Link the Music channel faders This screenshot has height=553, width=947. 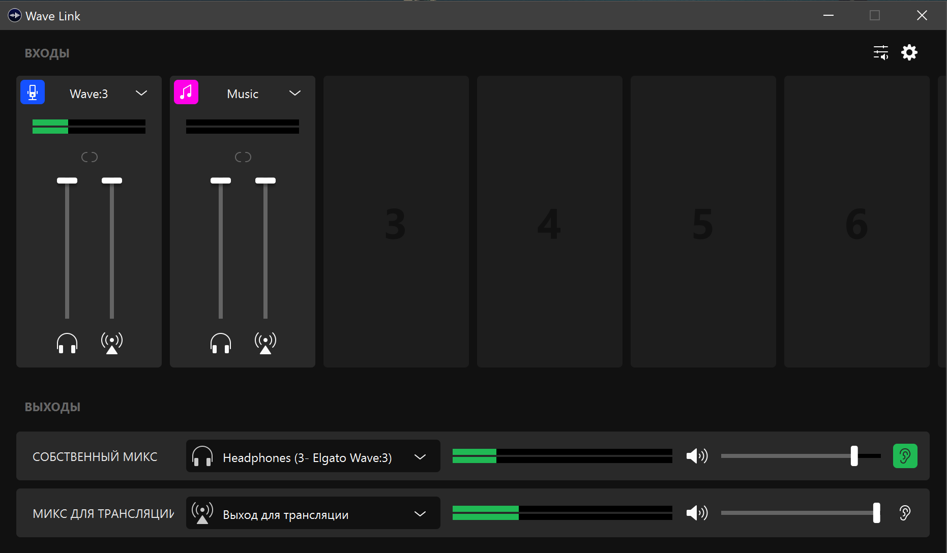(x=243, y=157)
